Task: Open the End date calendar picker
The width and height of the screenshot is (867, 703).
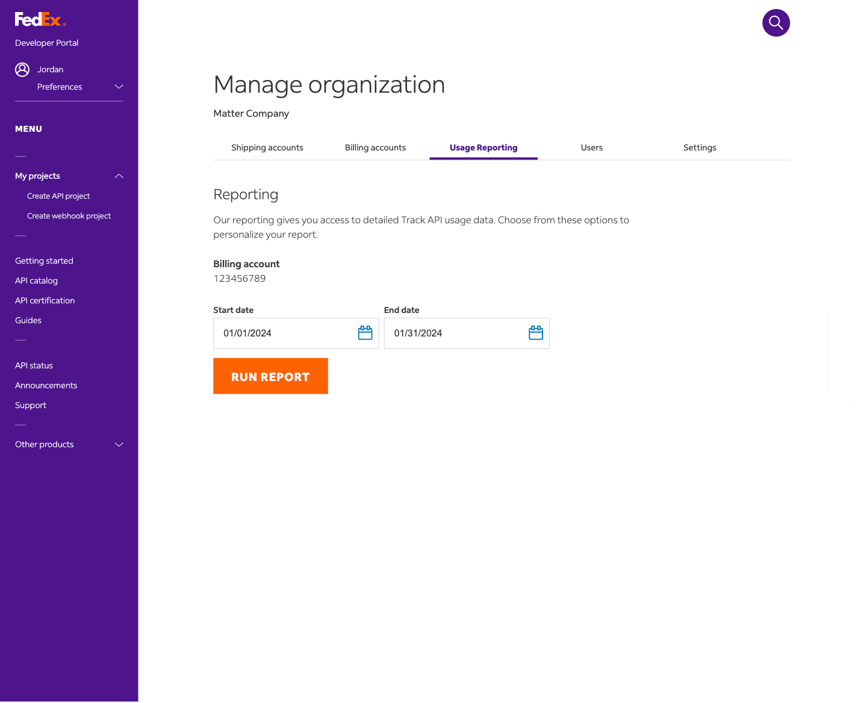Action: [x=536, y=333]
